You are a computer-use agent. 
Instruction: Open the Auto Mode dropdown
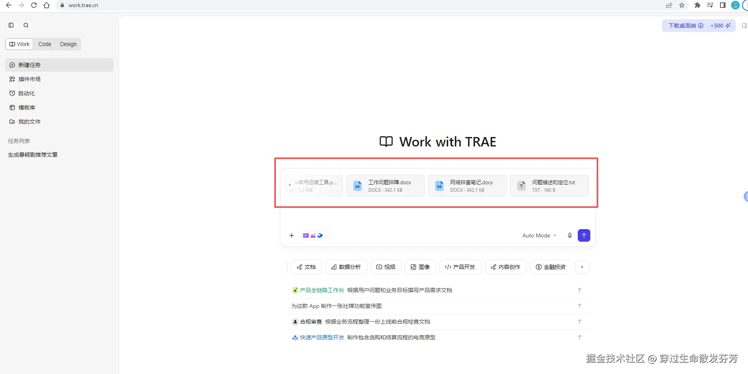(539, 235)
